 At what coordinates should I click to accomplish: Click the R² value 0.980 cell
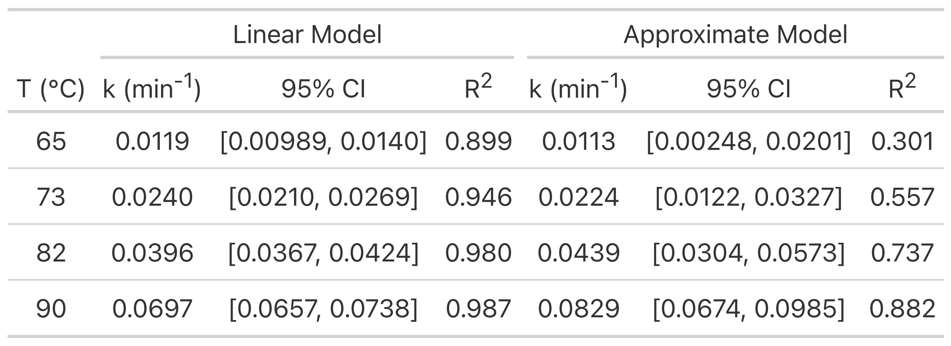pyautogui.click(x=478, y=253)
